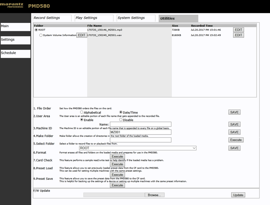The height and width of the screenshot is (205, 270).
Task: Execute the Format operation
Action: (117, 157)
